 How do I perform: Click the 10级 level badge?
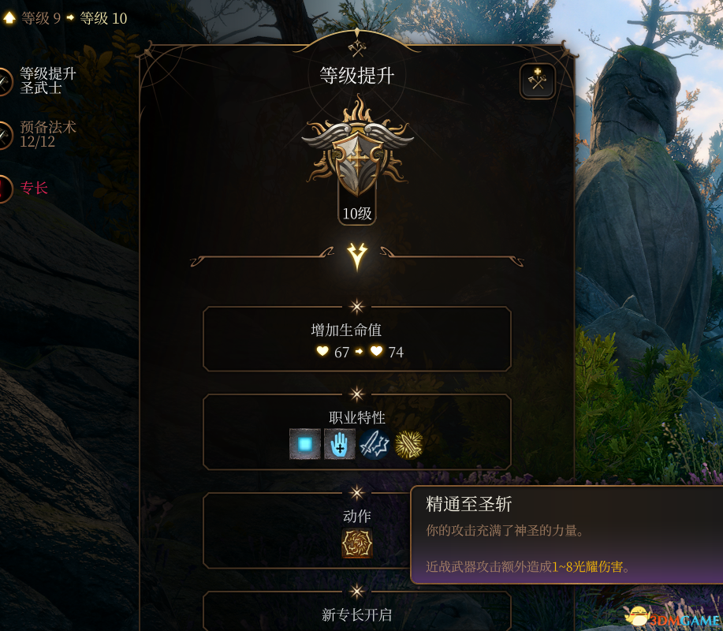(357, 213)
